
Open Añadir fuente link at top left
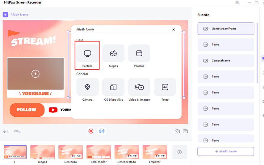pyautogui.click(x=19, y=14)
